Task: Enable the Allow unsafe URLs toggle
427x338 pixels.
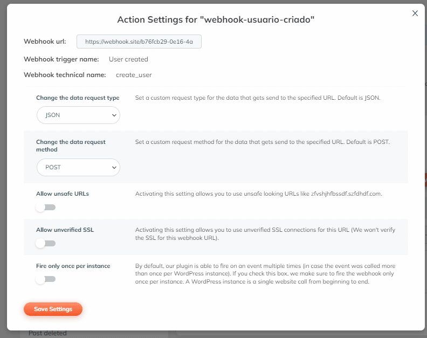Action: point(45,208)
